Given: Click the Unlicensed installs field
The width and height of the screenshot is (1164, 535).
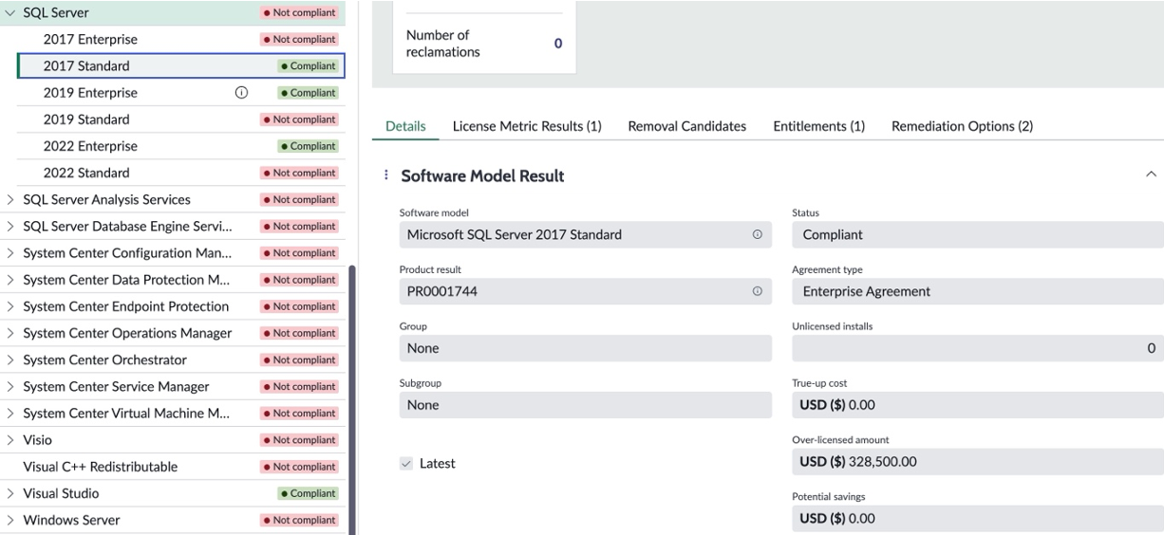Looking at the screenshot, I should (x=978, y=348).
